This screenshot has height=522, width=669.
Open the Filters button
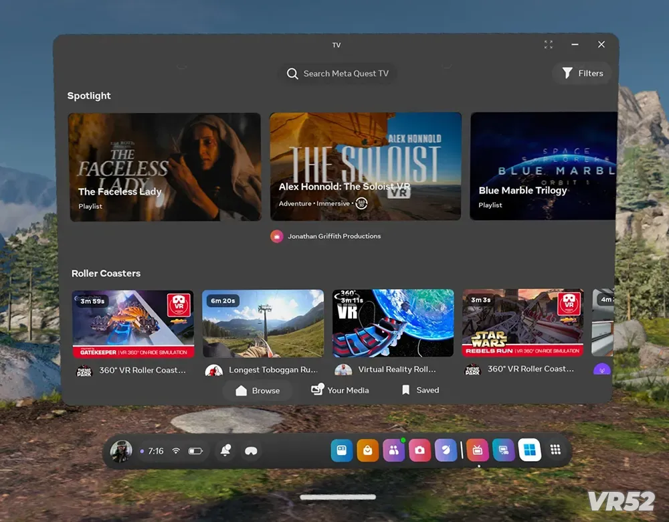click(583, 74)
